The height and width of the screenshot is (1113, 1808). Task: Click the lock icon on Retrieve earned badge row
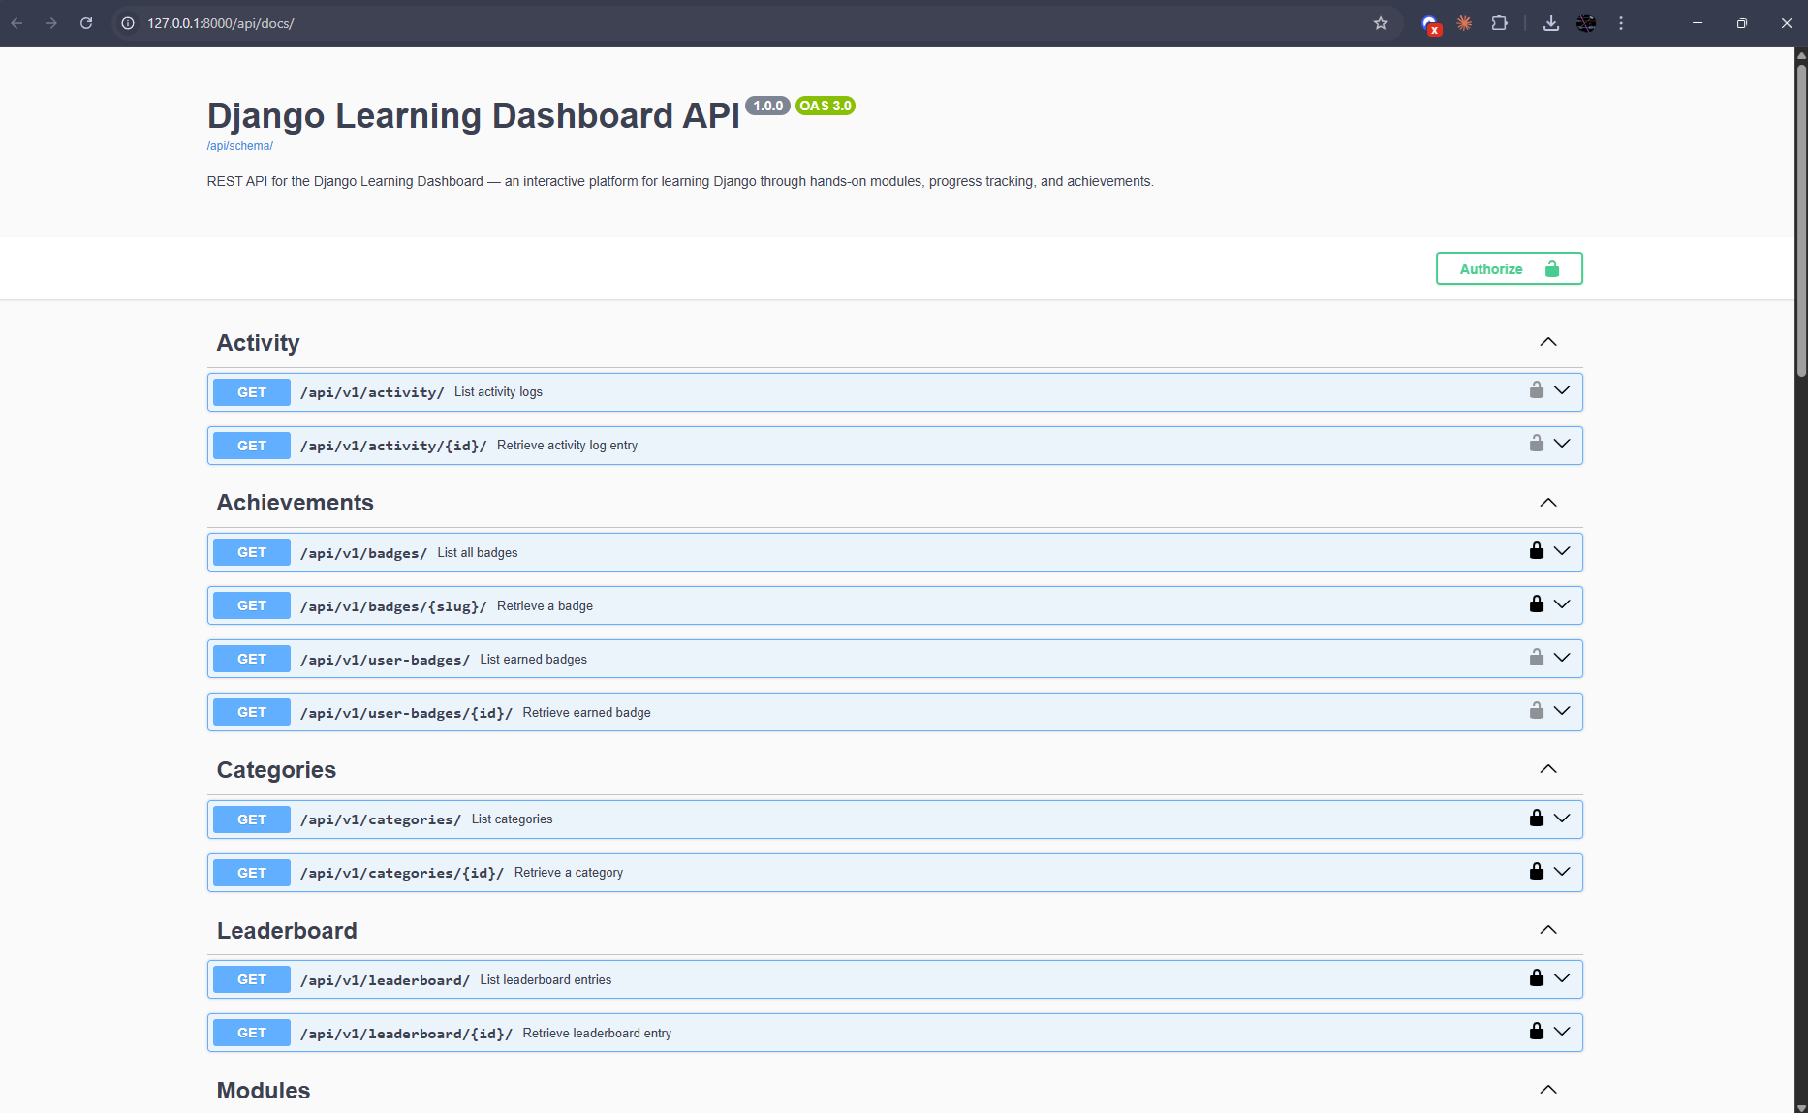1536,711
